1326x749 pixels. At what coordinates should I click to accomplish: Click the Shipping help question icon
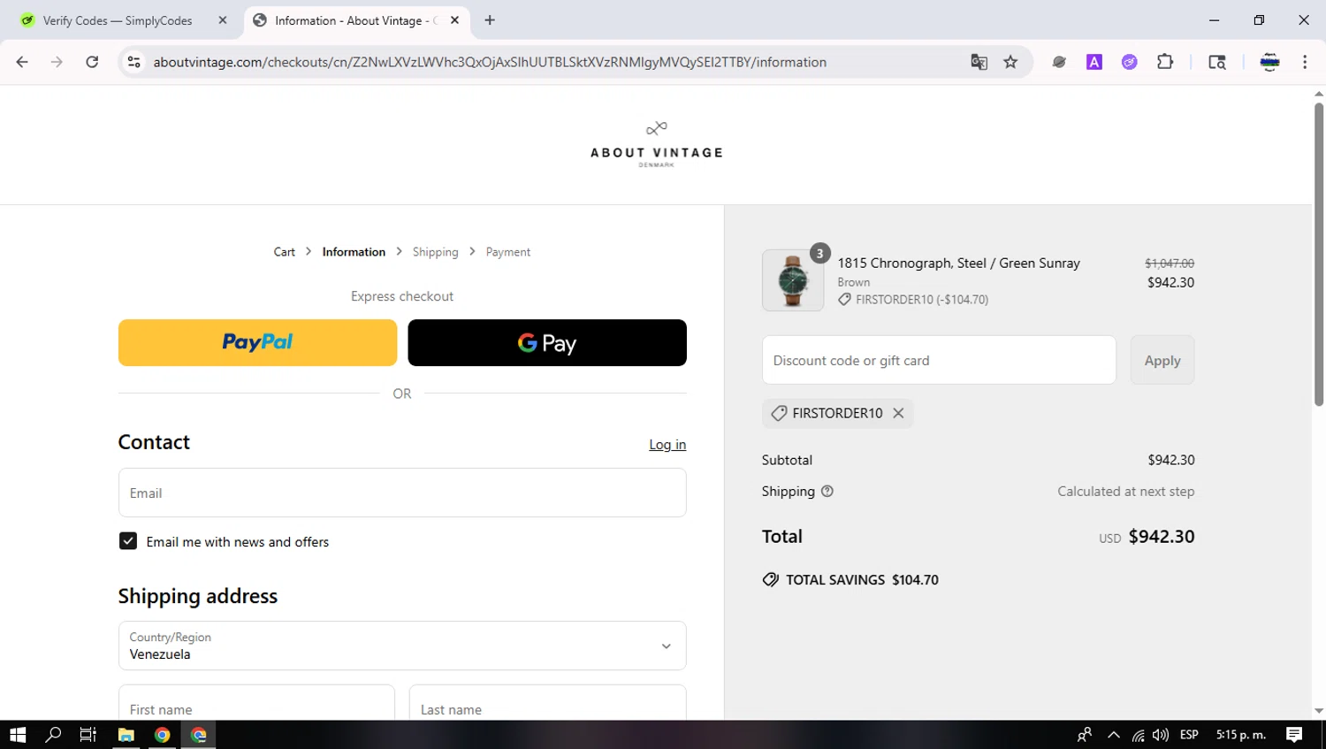(827, 492)
